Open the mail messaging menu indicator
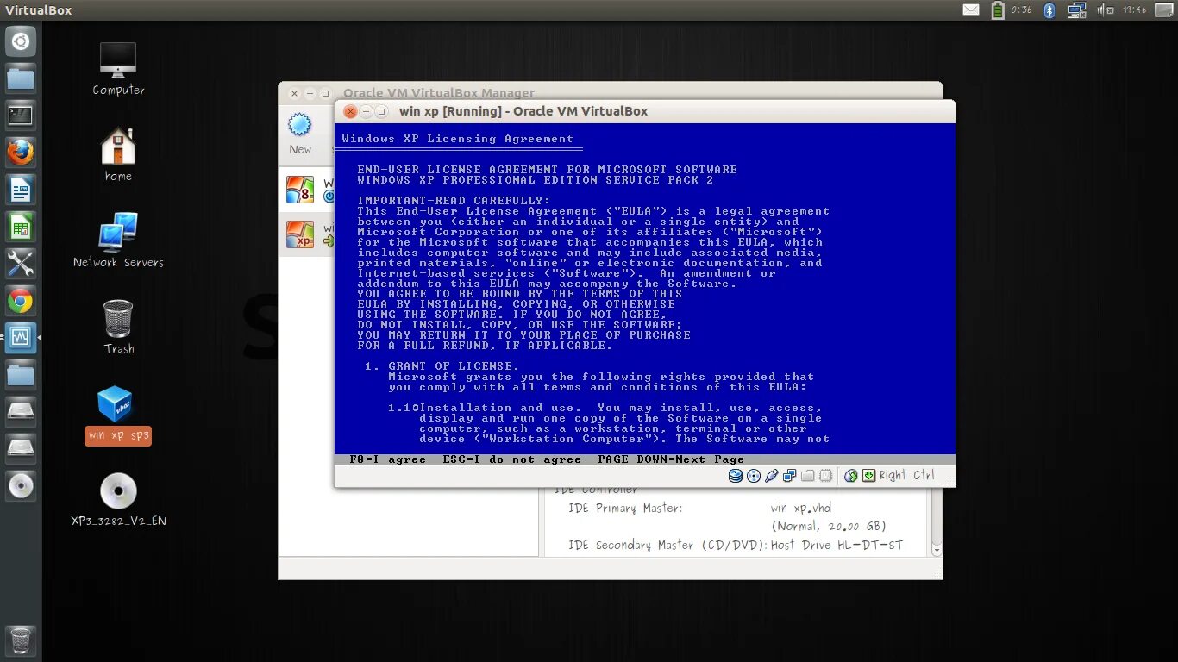Viewport: 1178px width, 662px height. click(971, 9)
